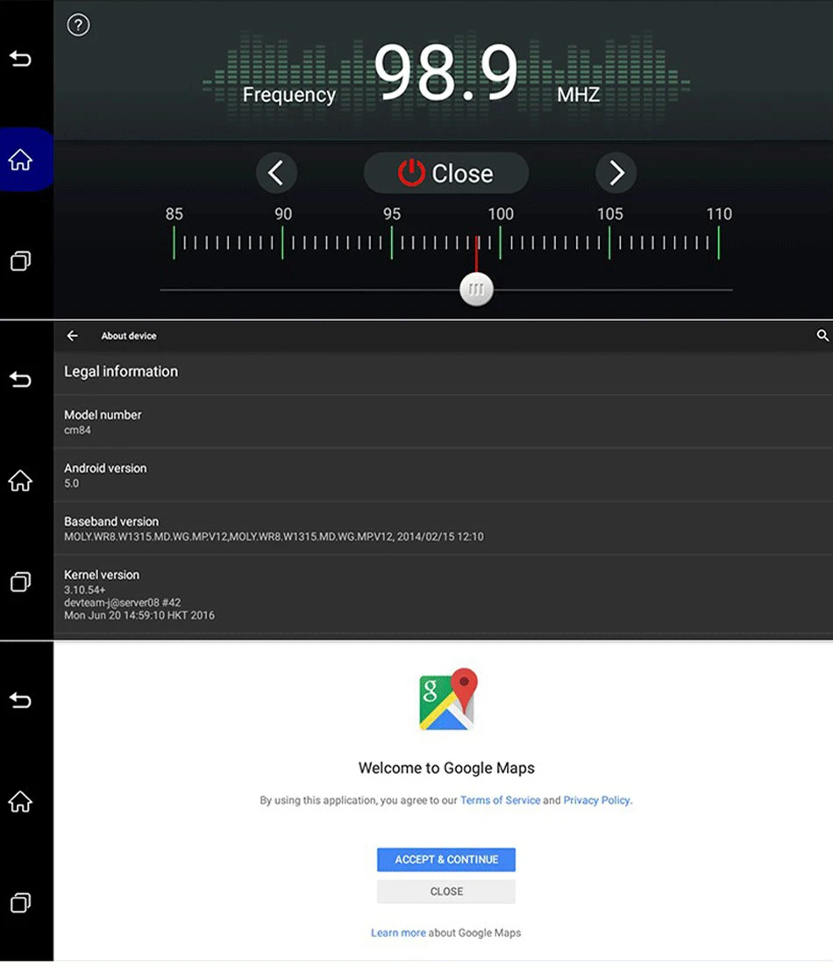Open recent apps icon beside the radio screen
Image resolution: width=833 pixels, height=967 pixels.
click(x=20, y=261)
